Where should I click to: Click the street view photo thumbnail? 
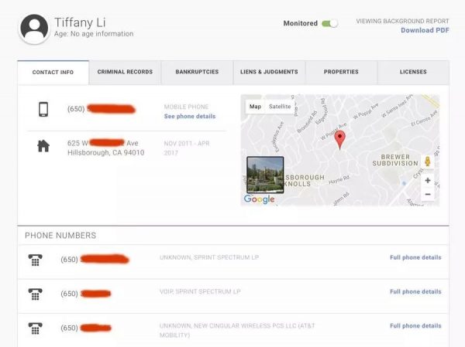pos(264,175)
